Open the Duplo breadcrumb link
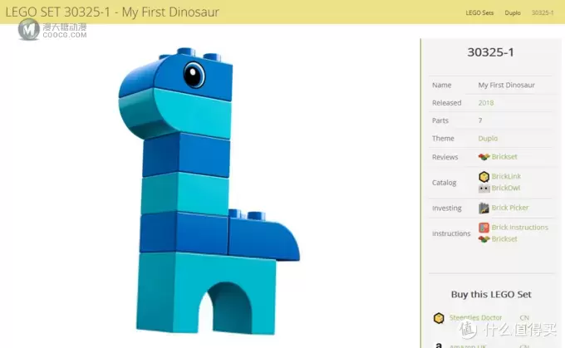The image size is (565, 348). [x=513, y=12]
